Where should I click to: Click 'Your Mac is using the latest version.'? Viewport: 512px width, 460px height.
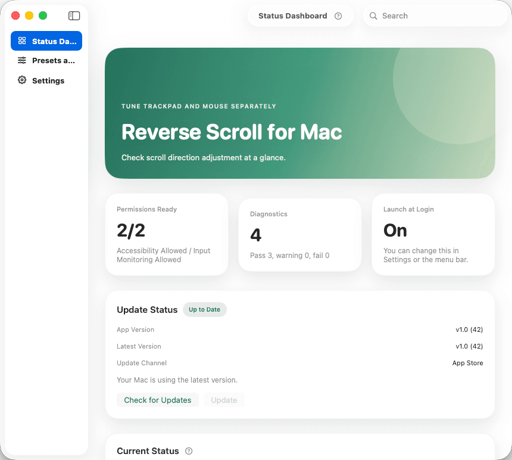pos(177,380)
